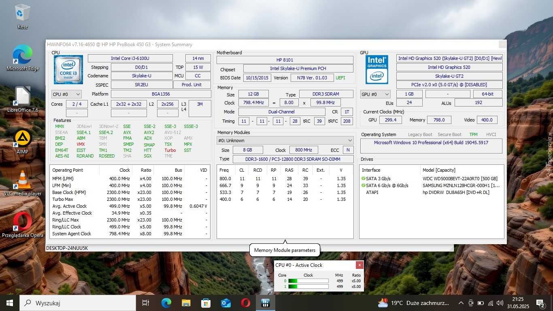The height and width of the screenshot is (311, 553).
Task: Open Opera from the taskbar
Action: click(246, 303)
